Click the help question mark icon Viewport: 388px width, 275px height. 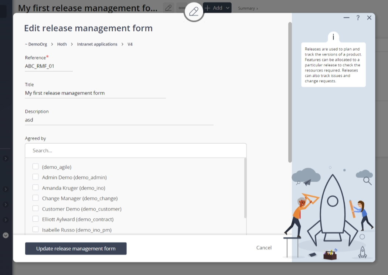pos(358,18)
